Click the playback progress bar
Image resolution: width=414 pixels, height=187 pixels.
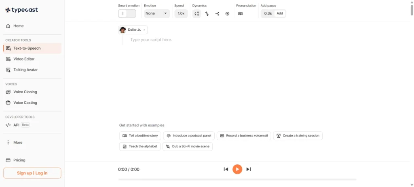[237, 180]
